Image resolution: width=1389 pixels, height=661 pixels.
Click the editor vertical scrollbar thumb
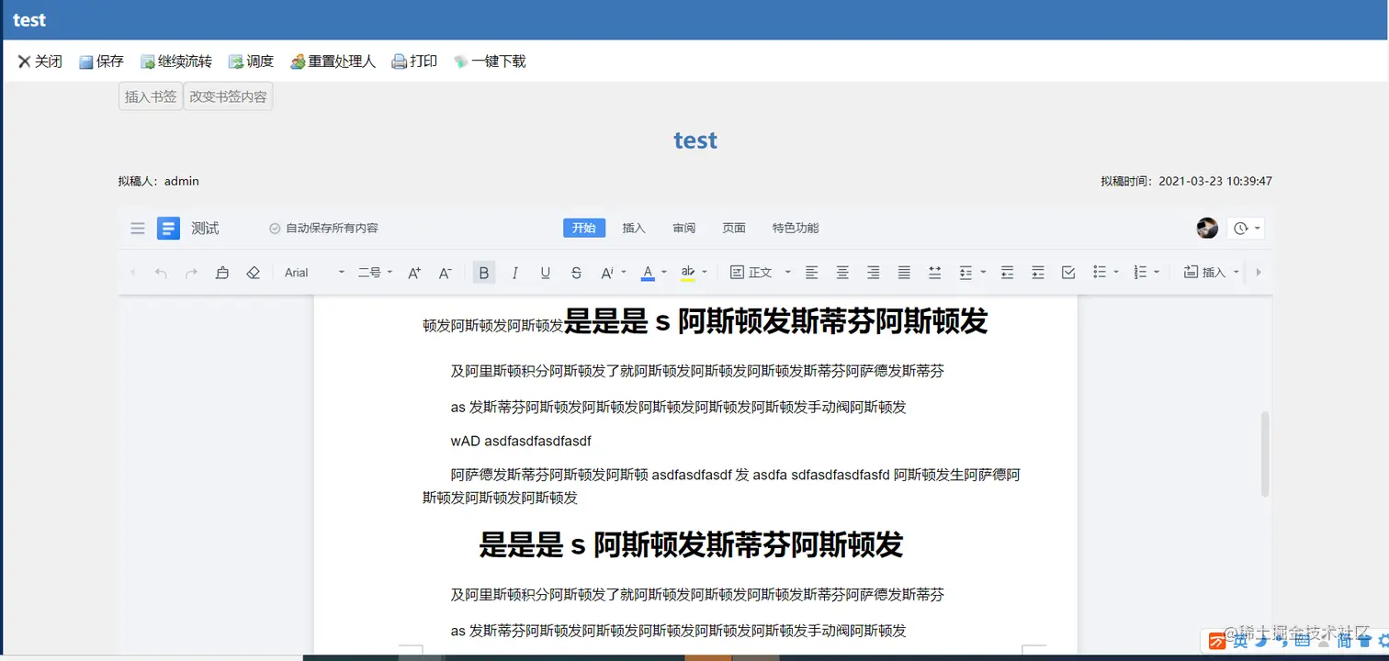click(x=1265, y=454)
